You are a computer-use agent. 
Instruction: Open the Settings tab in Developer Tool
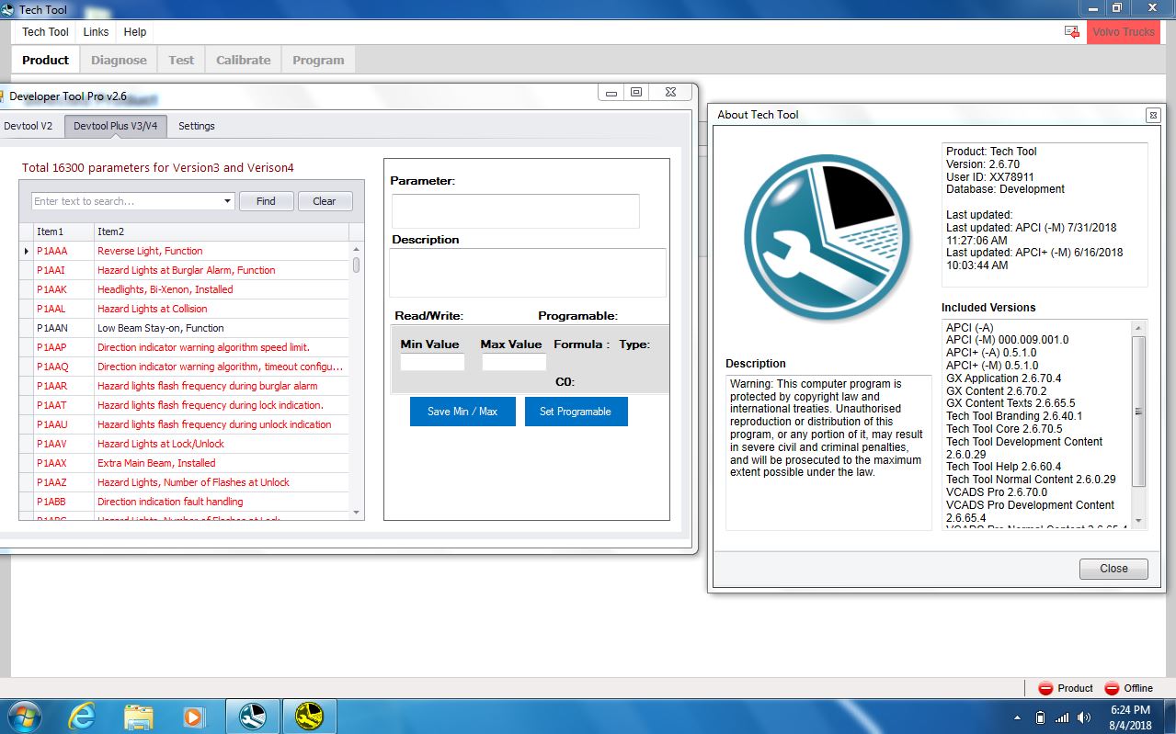pyautogui.click(x=197, y=126)
